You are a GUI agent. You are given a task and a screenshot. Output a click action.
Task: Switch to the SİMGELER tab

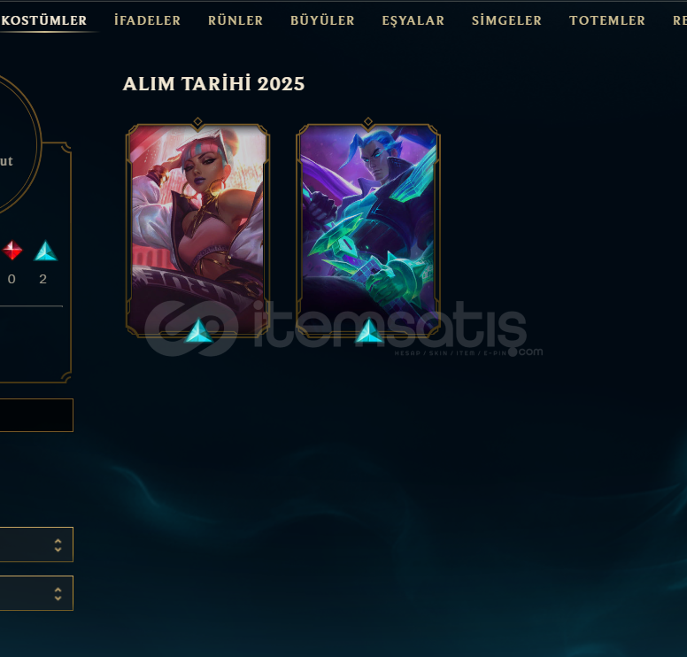point(506,20)
